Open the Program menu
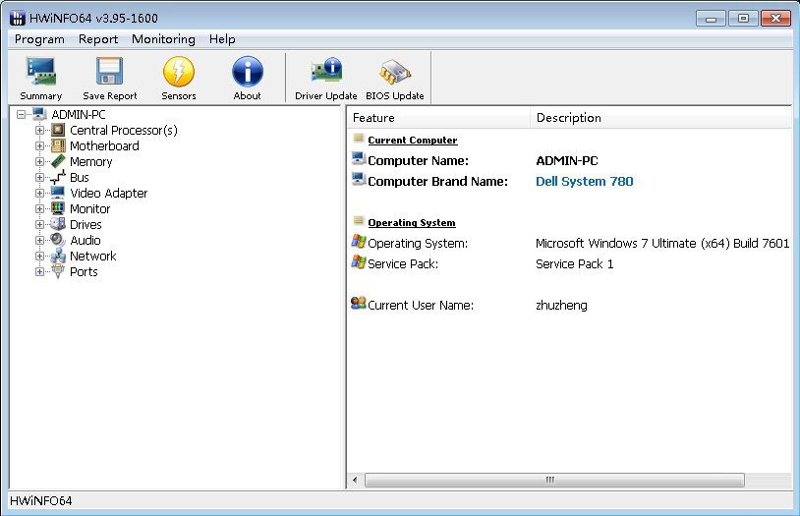This screenshot has width=800, height=516. point(39,39)
